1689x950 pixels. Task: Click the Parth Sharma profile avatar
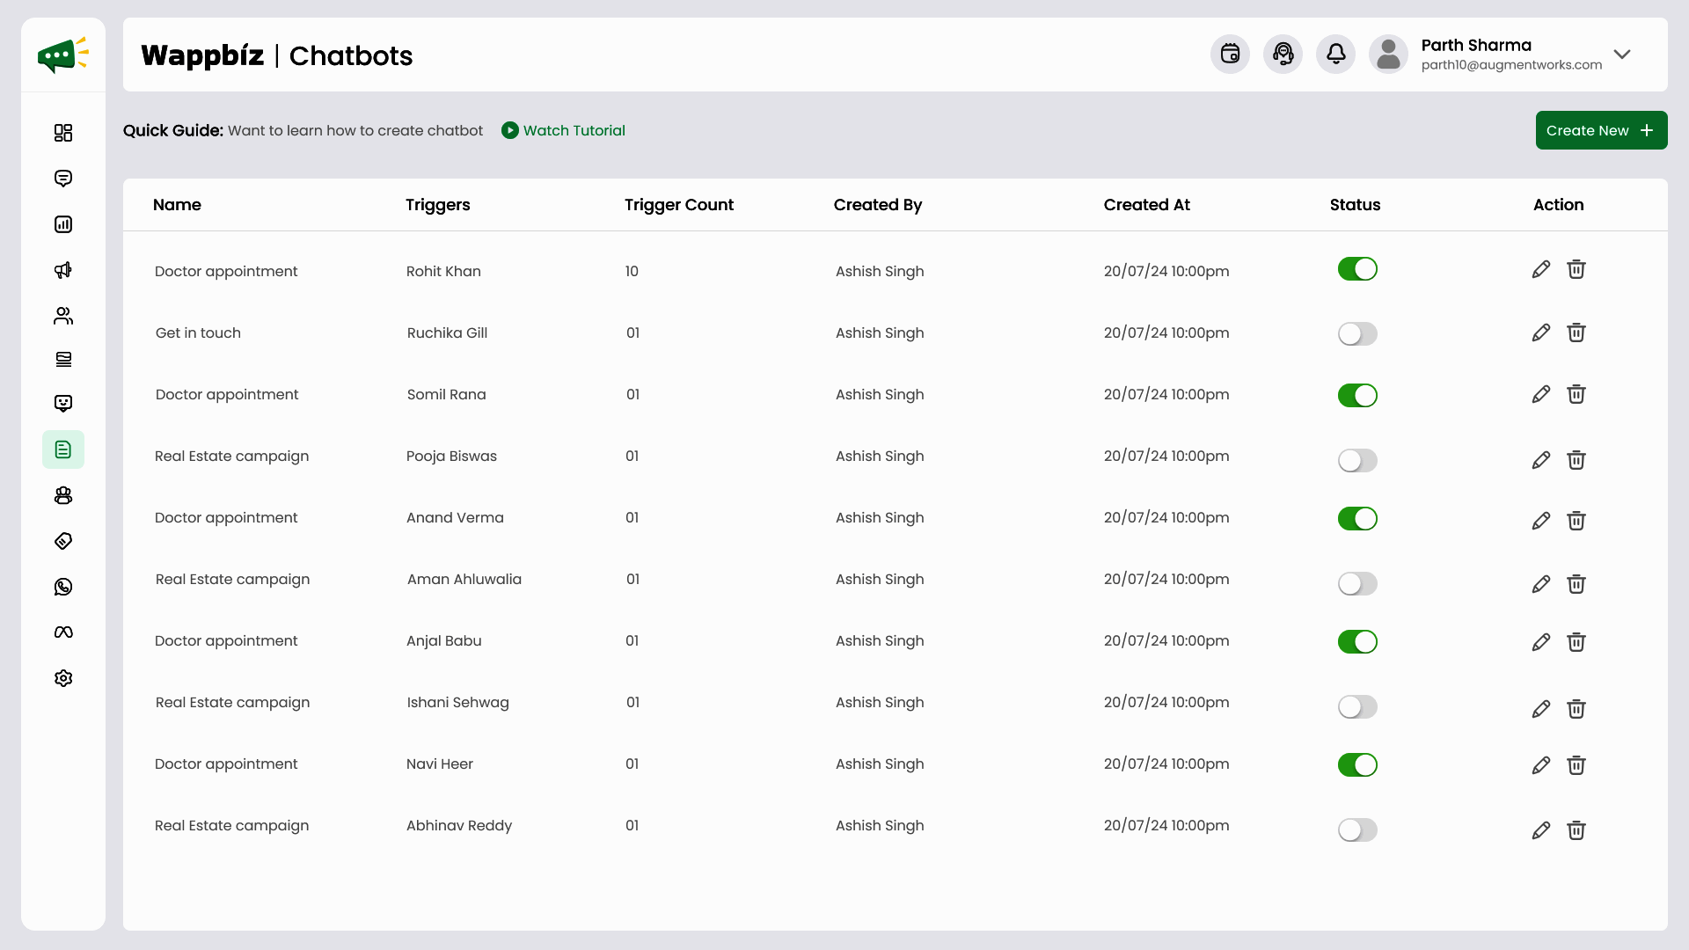click(x=1388, y=55)
